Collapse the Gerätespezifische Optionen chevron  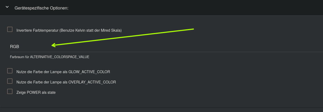click(x=7, y=8)
